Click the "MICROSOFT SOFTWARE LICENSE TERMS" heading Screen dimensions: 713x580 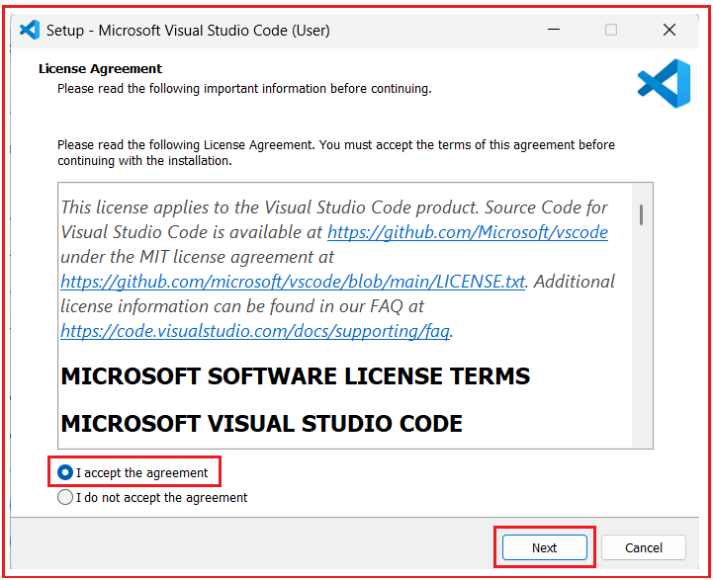(296, 376)
